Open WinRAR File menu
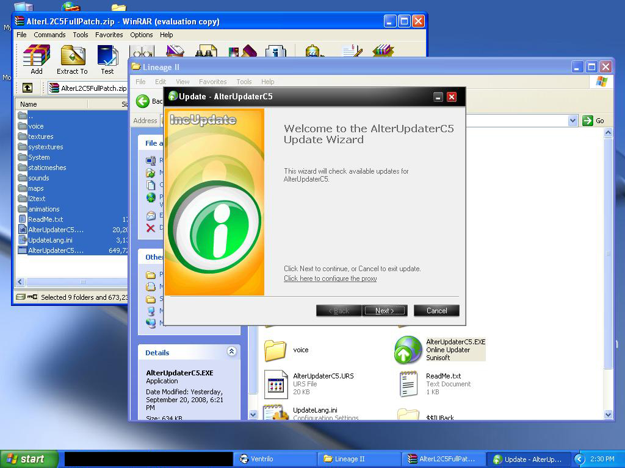This screenshot has height=468, width=625. [21, 35]
